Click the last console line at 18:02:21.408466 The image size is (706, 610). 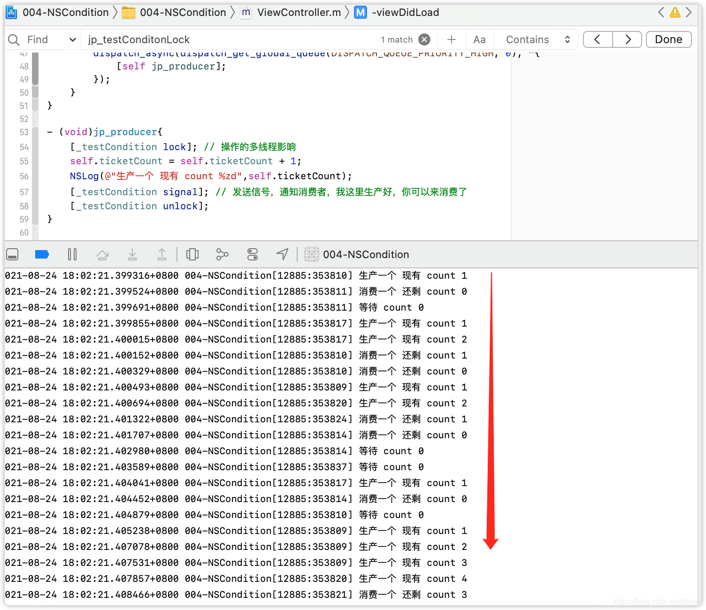tap(236, 595)
